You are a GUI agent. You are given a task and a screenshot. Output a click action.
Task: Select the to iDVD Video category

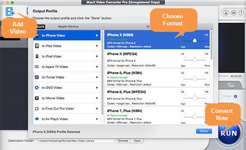point(67,87)
